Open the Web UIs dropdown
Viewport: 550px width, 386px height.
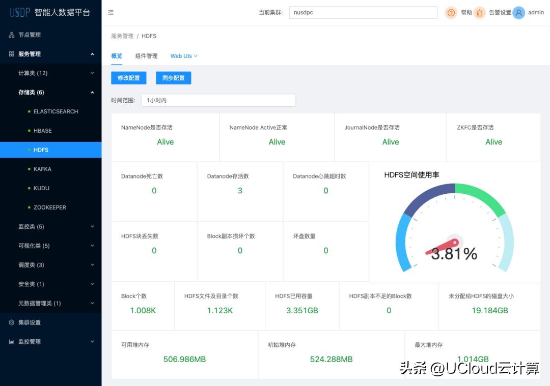click(x=182, y=56)
